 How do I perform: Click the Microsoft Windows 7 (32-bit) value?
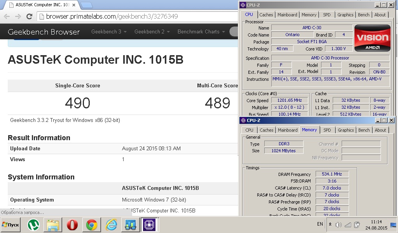154,200
